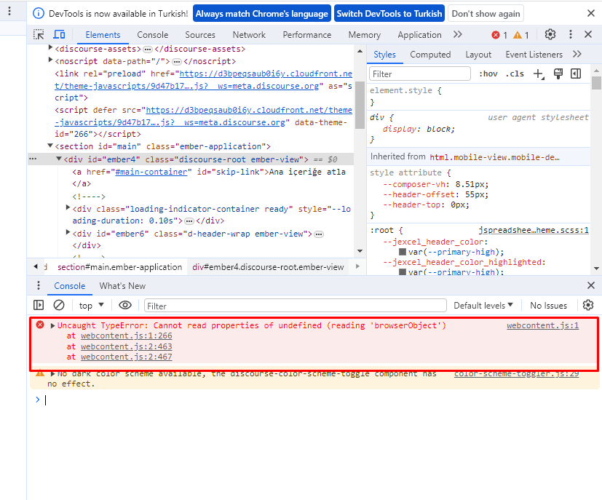Collapse the section id main node
The image size is (602, 500).
pos(50,146)
